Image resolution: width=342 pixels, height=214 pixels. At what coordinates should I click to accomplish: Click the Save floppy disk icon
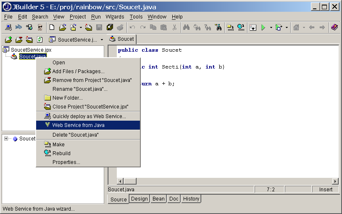tap(99, 27)
